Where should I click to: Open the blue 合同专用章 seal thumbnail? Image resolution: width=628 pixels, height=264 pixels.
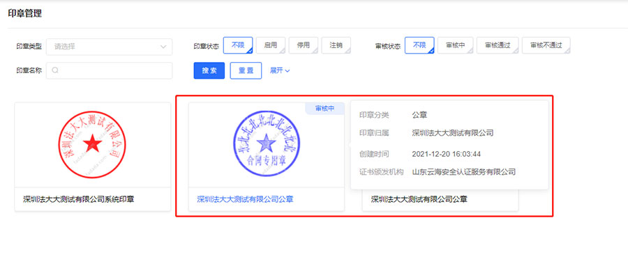tap(267, 143)
